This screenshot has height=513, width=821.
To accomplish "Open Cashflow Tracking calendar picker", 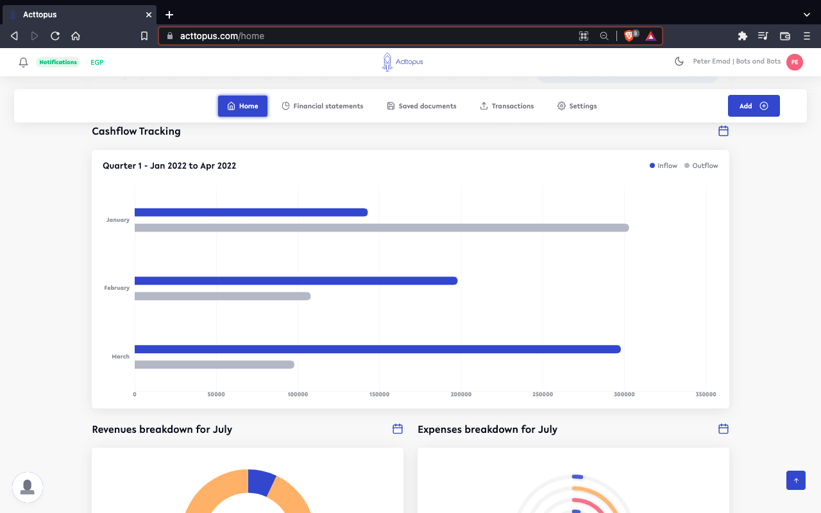I will 723,131.
